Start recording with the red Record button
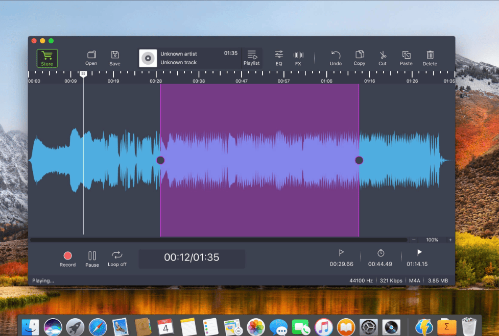 (68, 259)
